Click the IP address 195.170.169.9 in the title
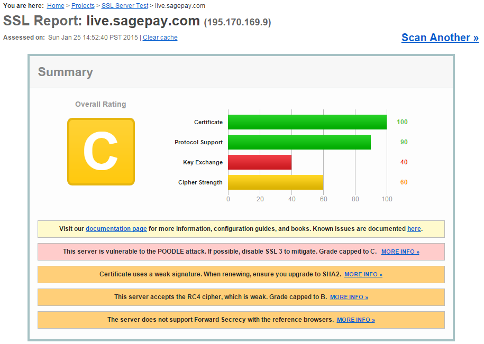Image resolution: width=484 pixels, height=344 pixels. [238, 22]
